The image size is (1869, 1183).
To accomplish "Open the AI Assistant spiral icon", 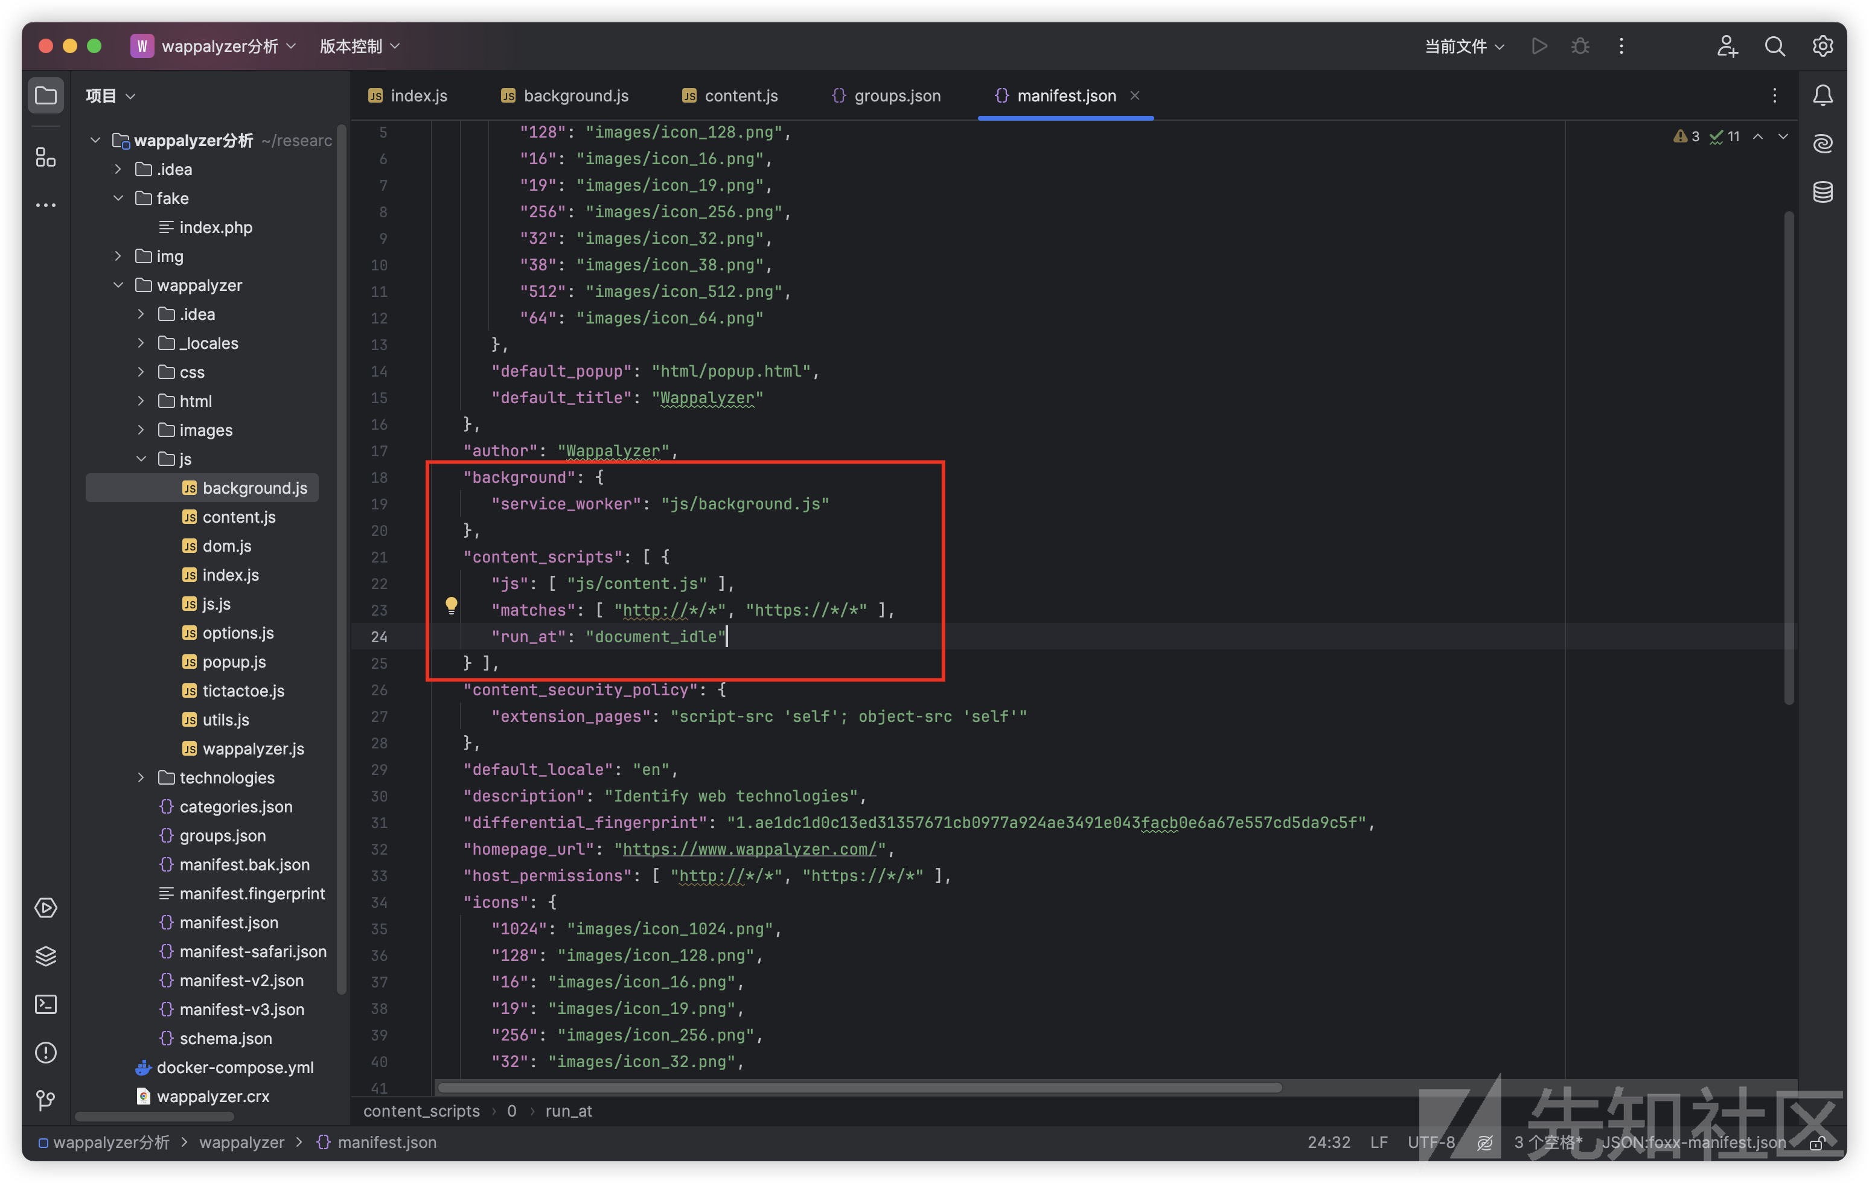I will coord(1823,144).
